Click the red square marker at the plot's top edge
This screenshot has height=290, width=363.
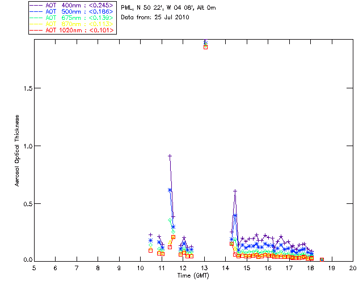click(x=205, y=47)
